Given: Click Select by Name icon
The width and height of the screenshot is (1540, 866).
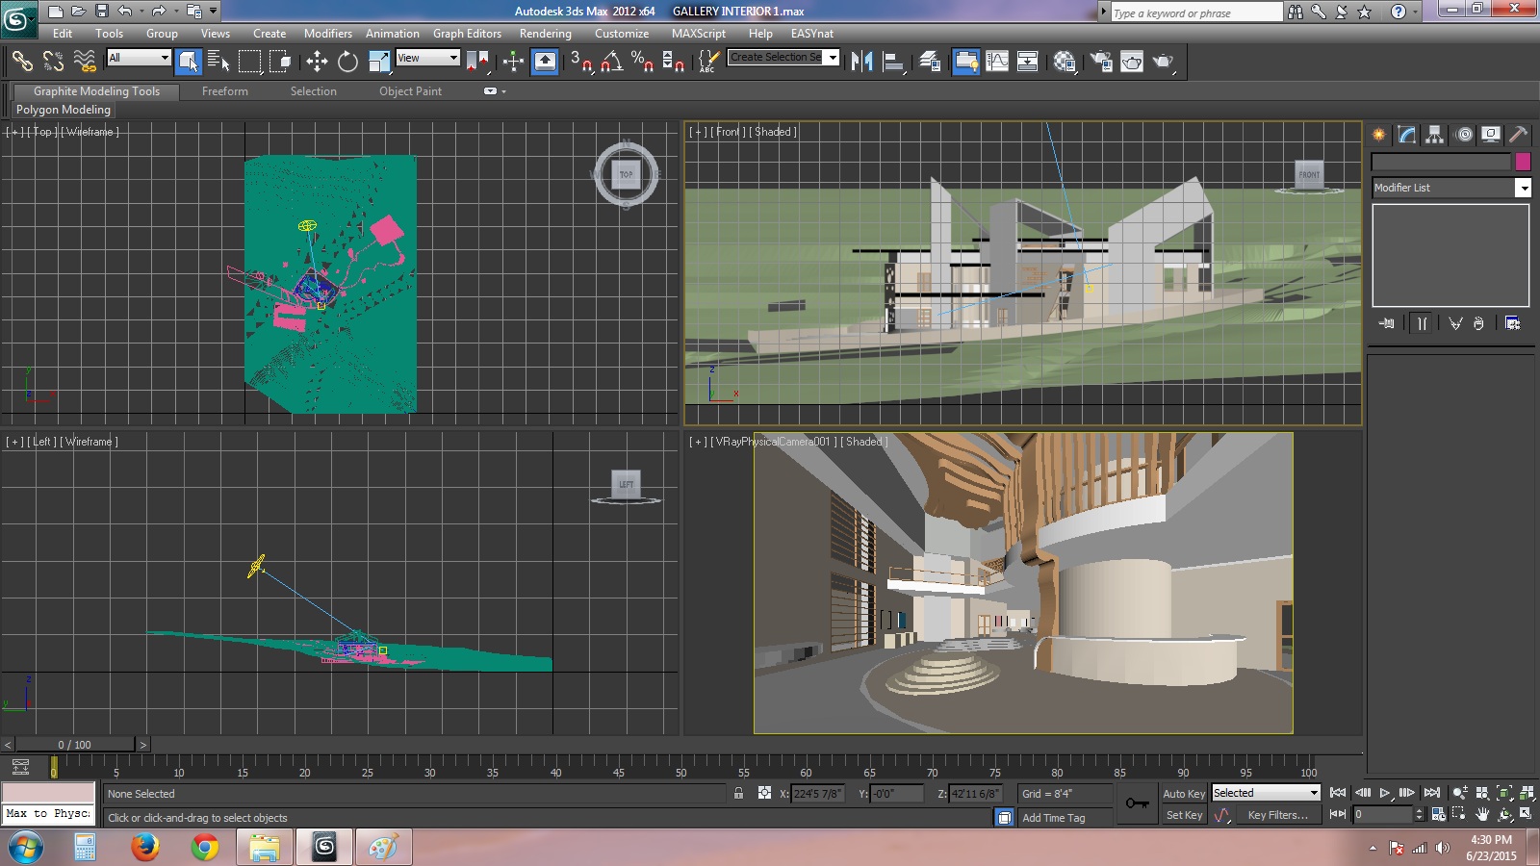Looking at the screenshot, I should [218, 62].
